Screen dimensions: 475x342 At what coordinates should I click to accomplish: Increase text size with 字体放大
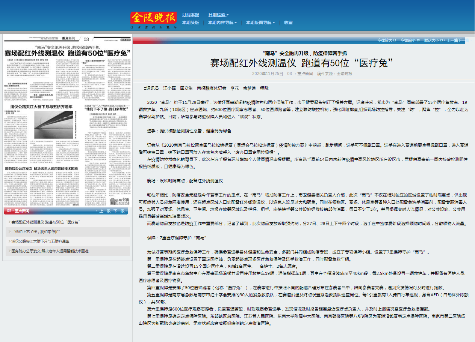[x=386, y=40]
